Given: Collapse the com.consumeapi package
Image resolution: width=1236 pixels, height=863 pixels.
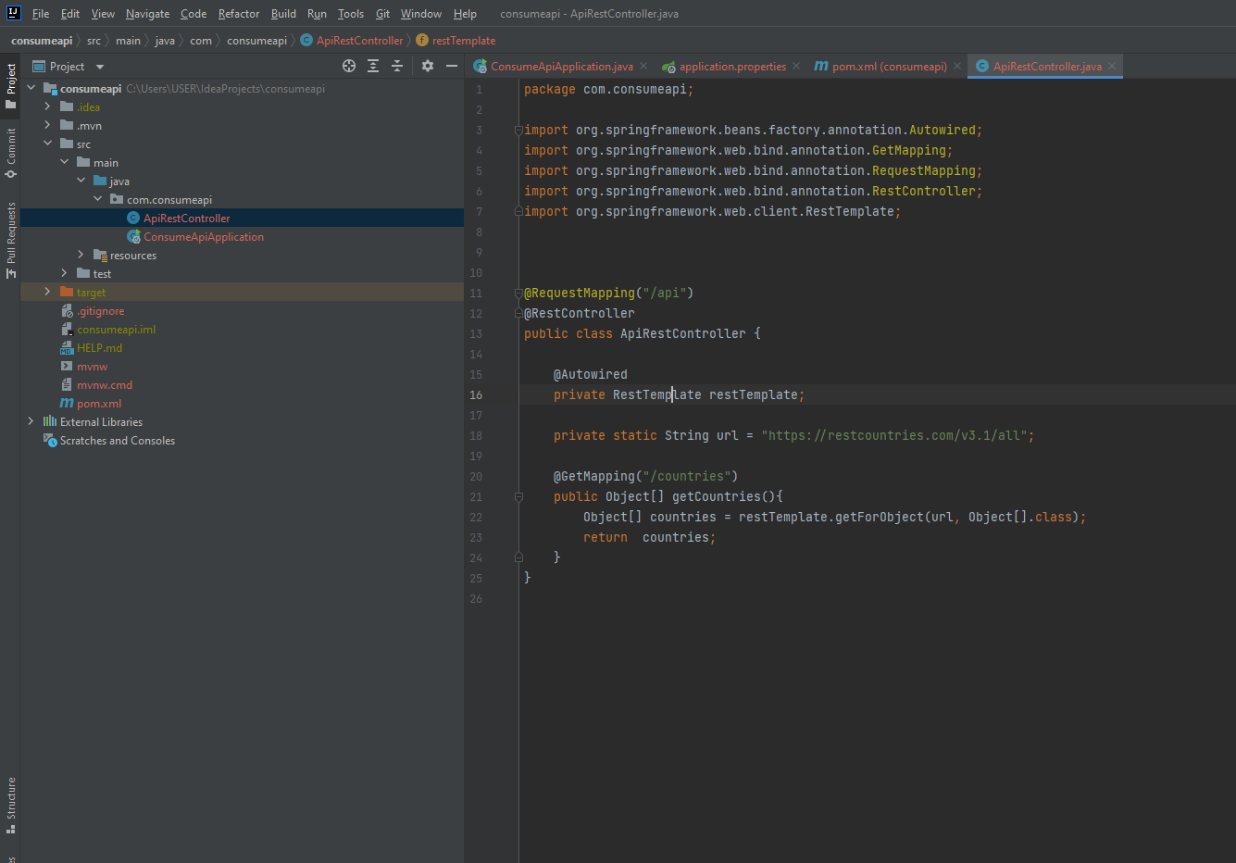Looking at the screenshot, I should coord(97,199).
